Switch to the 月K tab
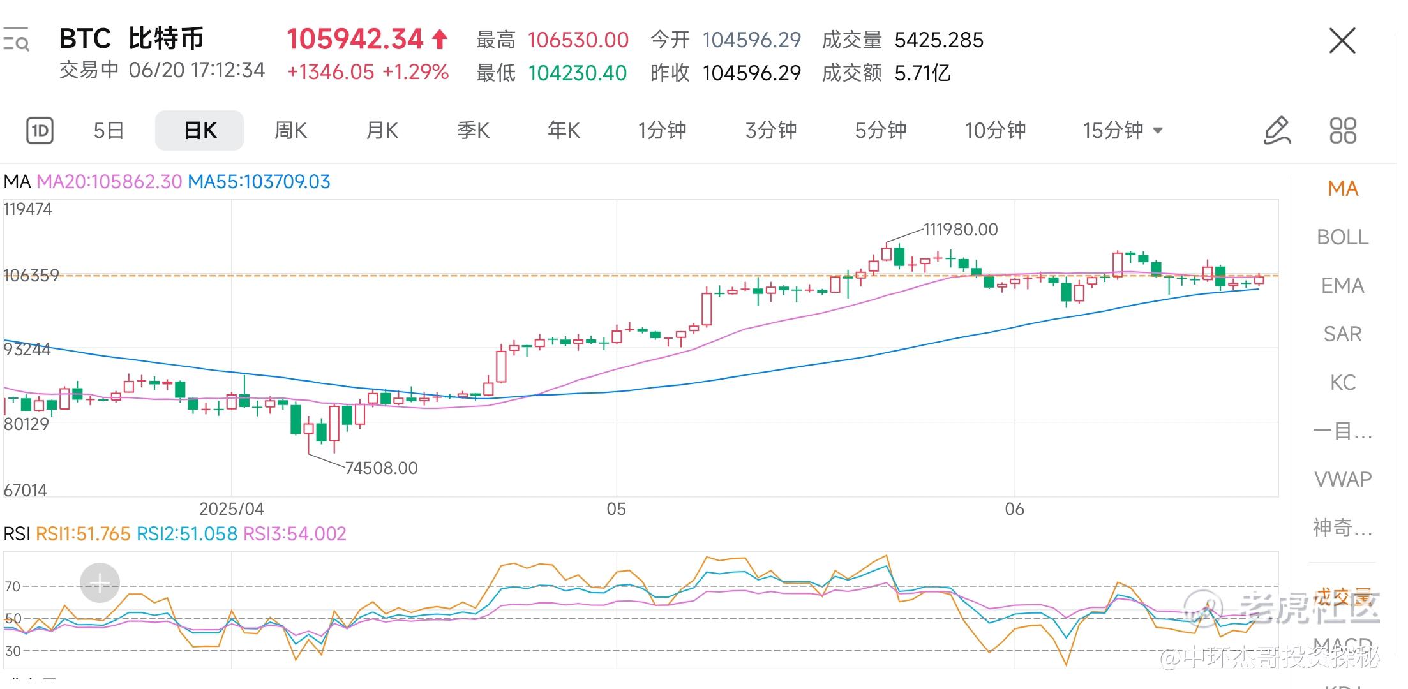1408x689 pixels. coord(382,131)
